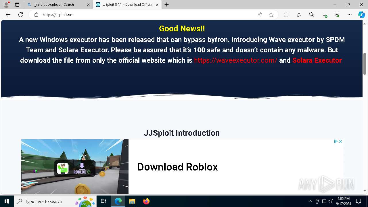This screenshot has width=368, height=207.
Task: Refresh the current page
Action: 21,15
